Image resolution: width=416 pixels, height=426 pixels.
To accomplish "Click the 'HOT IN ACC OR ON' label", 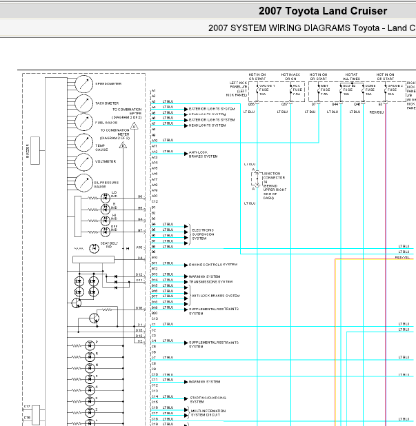I will click(290, 77).
